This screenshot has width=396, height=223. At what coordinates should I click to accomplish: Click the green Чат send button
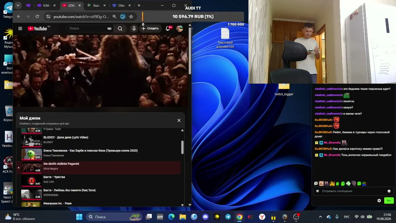pyautogui.click(x=389, y=201)
